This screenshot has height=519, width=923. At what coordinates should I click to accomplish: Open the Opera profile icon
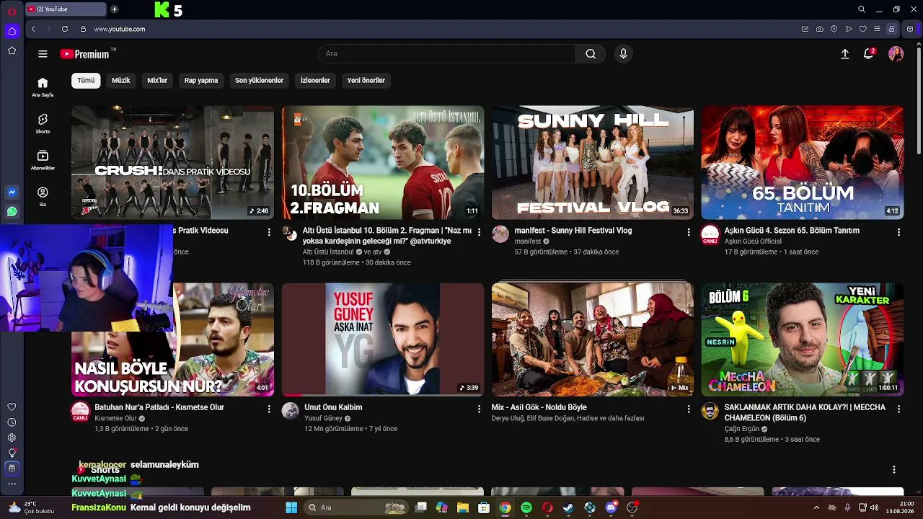pyautogui.click(x=892, y=29)
